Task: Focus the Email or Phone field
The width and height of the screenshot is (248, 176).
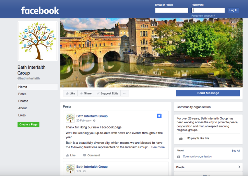Action: click(172, 10)
